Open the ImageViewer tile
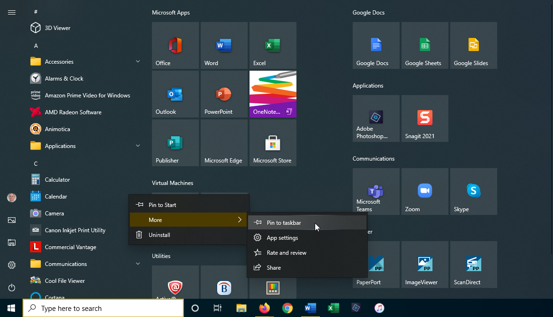553x317 pixels. [424, 265]
